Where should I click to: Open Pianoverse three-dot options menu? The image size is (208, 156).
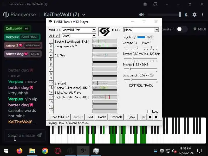coord(202,15)
